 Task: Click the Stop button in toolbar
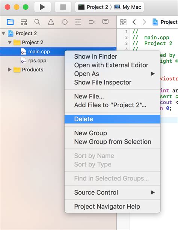(x=63, y=7)
